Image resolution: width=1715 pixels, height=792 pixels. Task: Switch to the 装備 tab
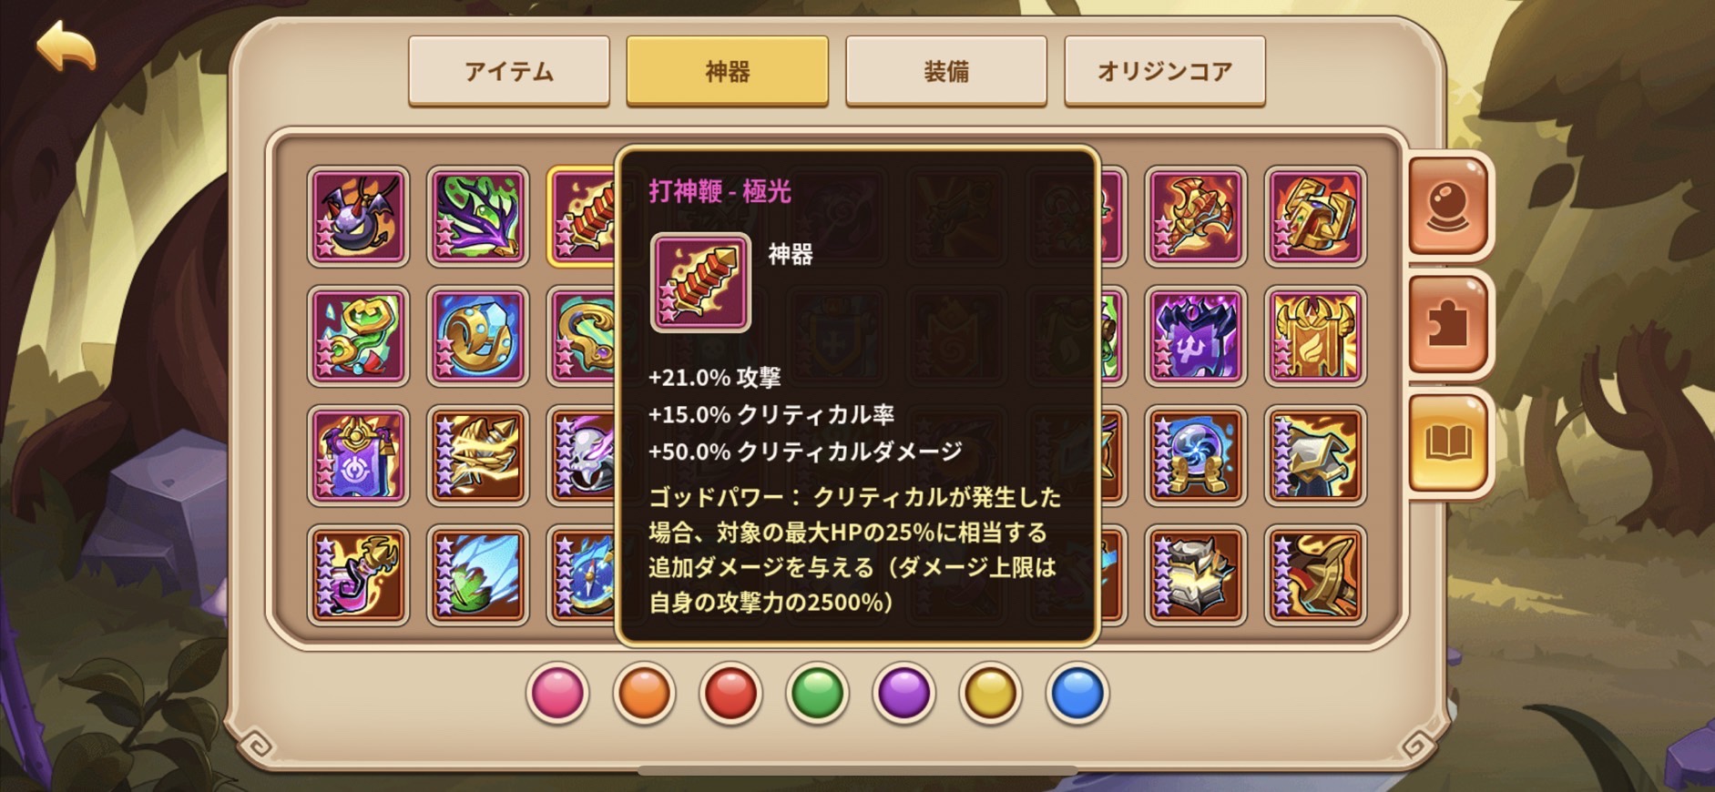click(946, 71)
